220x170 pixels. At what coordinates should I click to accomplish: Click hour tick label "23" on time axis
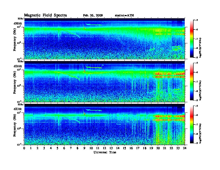click(x=178, y=148)
